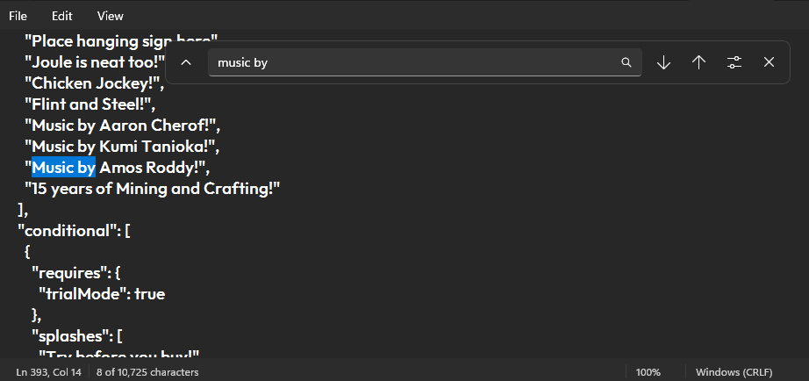This screenshot has height=381, width=809.
Task: Find previous match with up arrow
Action: (698, 62)
